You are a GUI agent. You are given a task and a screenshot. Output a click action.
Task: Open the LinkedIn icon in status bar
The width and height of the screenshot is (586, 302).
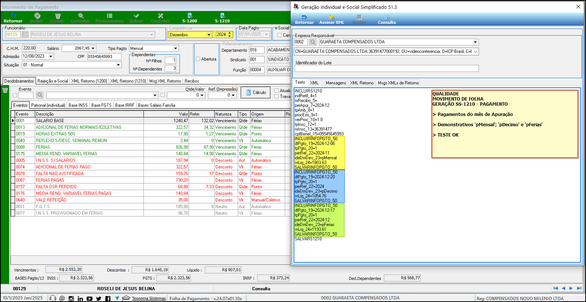click(80, 298)
